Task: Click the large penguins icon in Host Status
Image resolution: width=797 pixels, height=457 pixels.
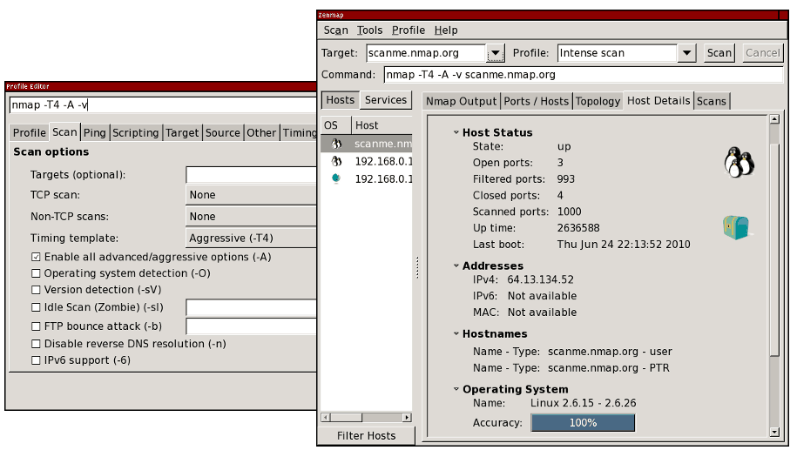Action: 739,162
